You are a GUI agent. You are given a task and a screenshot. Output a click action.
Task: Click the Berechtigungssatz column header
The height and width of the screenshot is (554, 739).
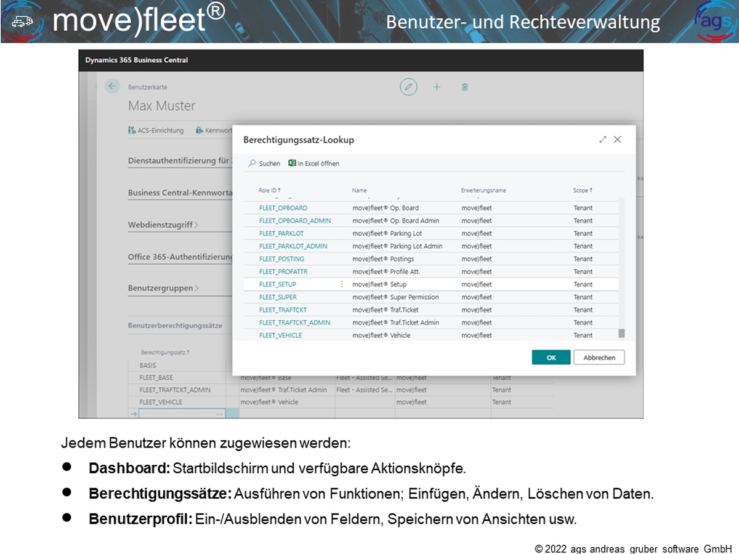pyautogui.click(x=165, y=353)
